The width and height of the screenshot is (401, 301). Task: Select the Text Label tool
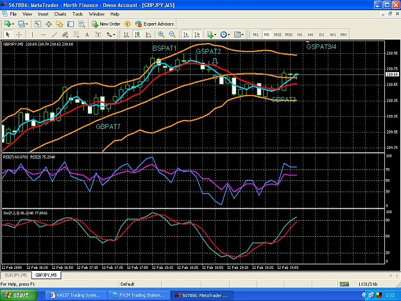(x=98, y=35)
